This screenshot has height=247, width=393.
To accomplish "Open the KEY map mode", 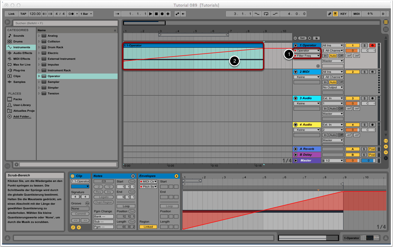I will pyautogui.click(x=343, y=14).
